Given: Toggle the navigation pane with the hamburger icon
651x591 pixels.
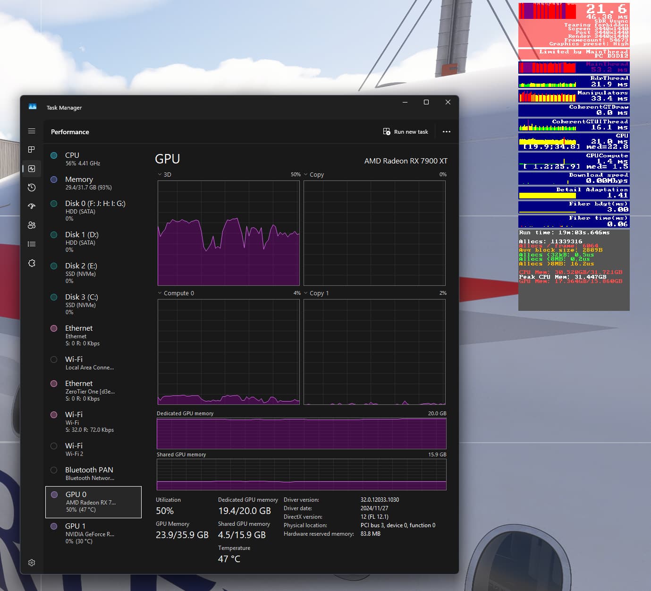Looking at the screenshot, I should [32, 131].
